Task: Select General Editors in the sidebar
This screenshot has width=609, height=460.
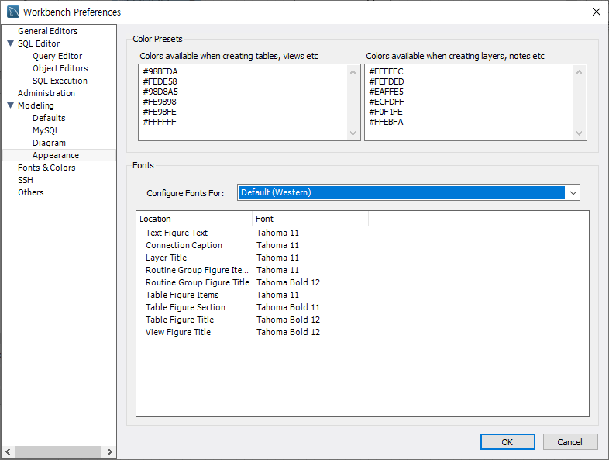Action: (48, 31)
